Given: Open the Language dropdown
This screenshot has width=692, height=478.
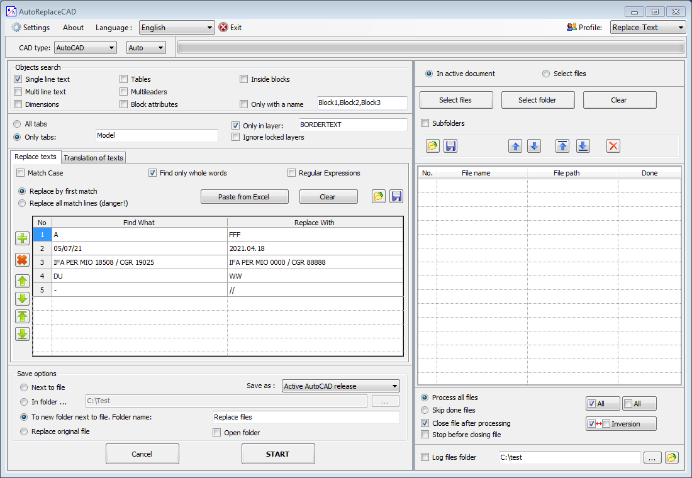Looking at the screenshot, I should pos(177,28).
